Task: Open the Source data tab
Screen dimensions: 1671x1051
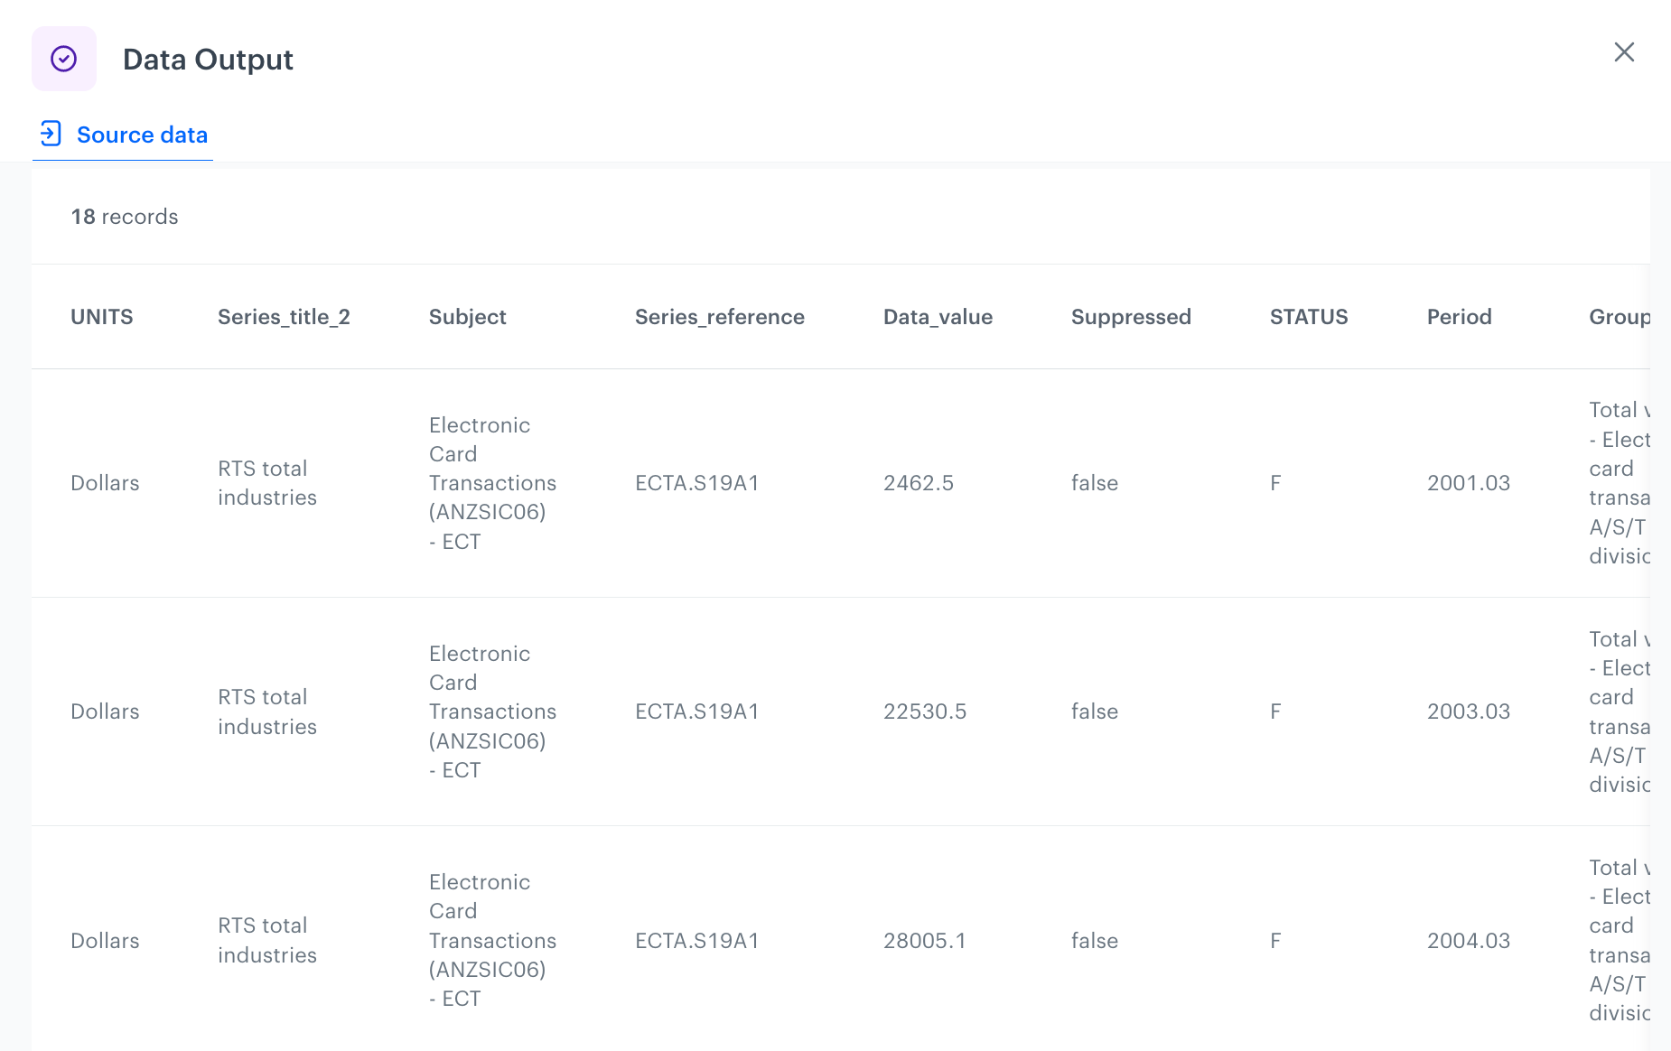Action: pos(142,135)
